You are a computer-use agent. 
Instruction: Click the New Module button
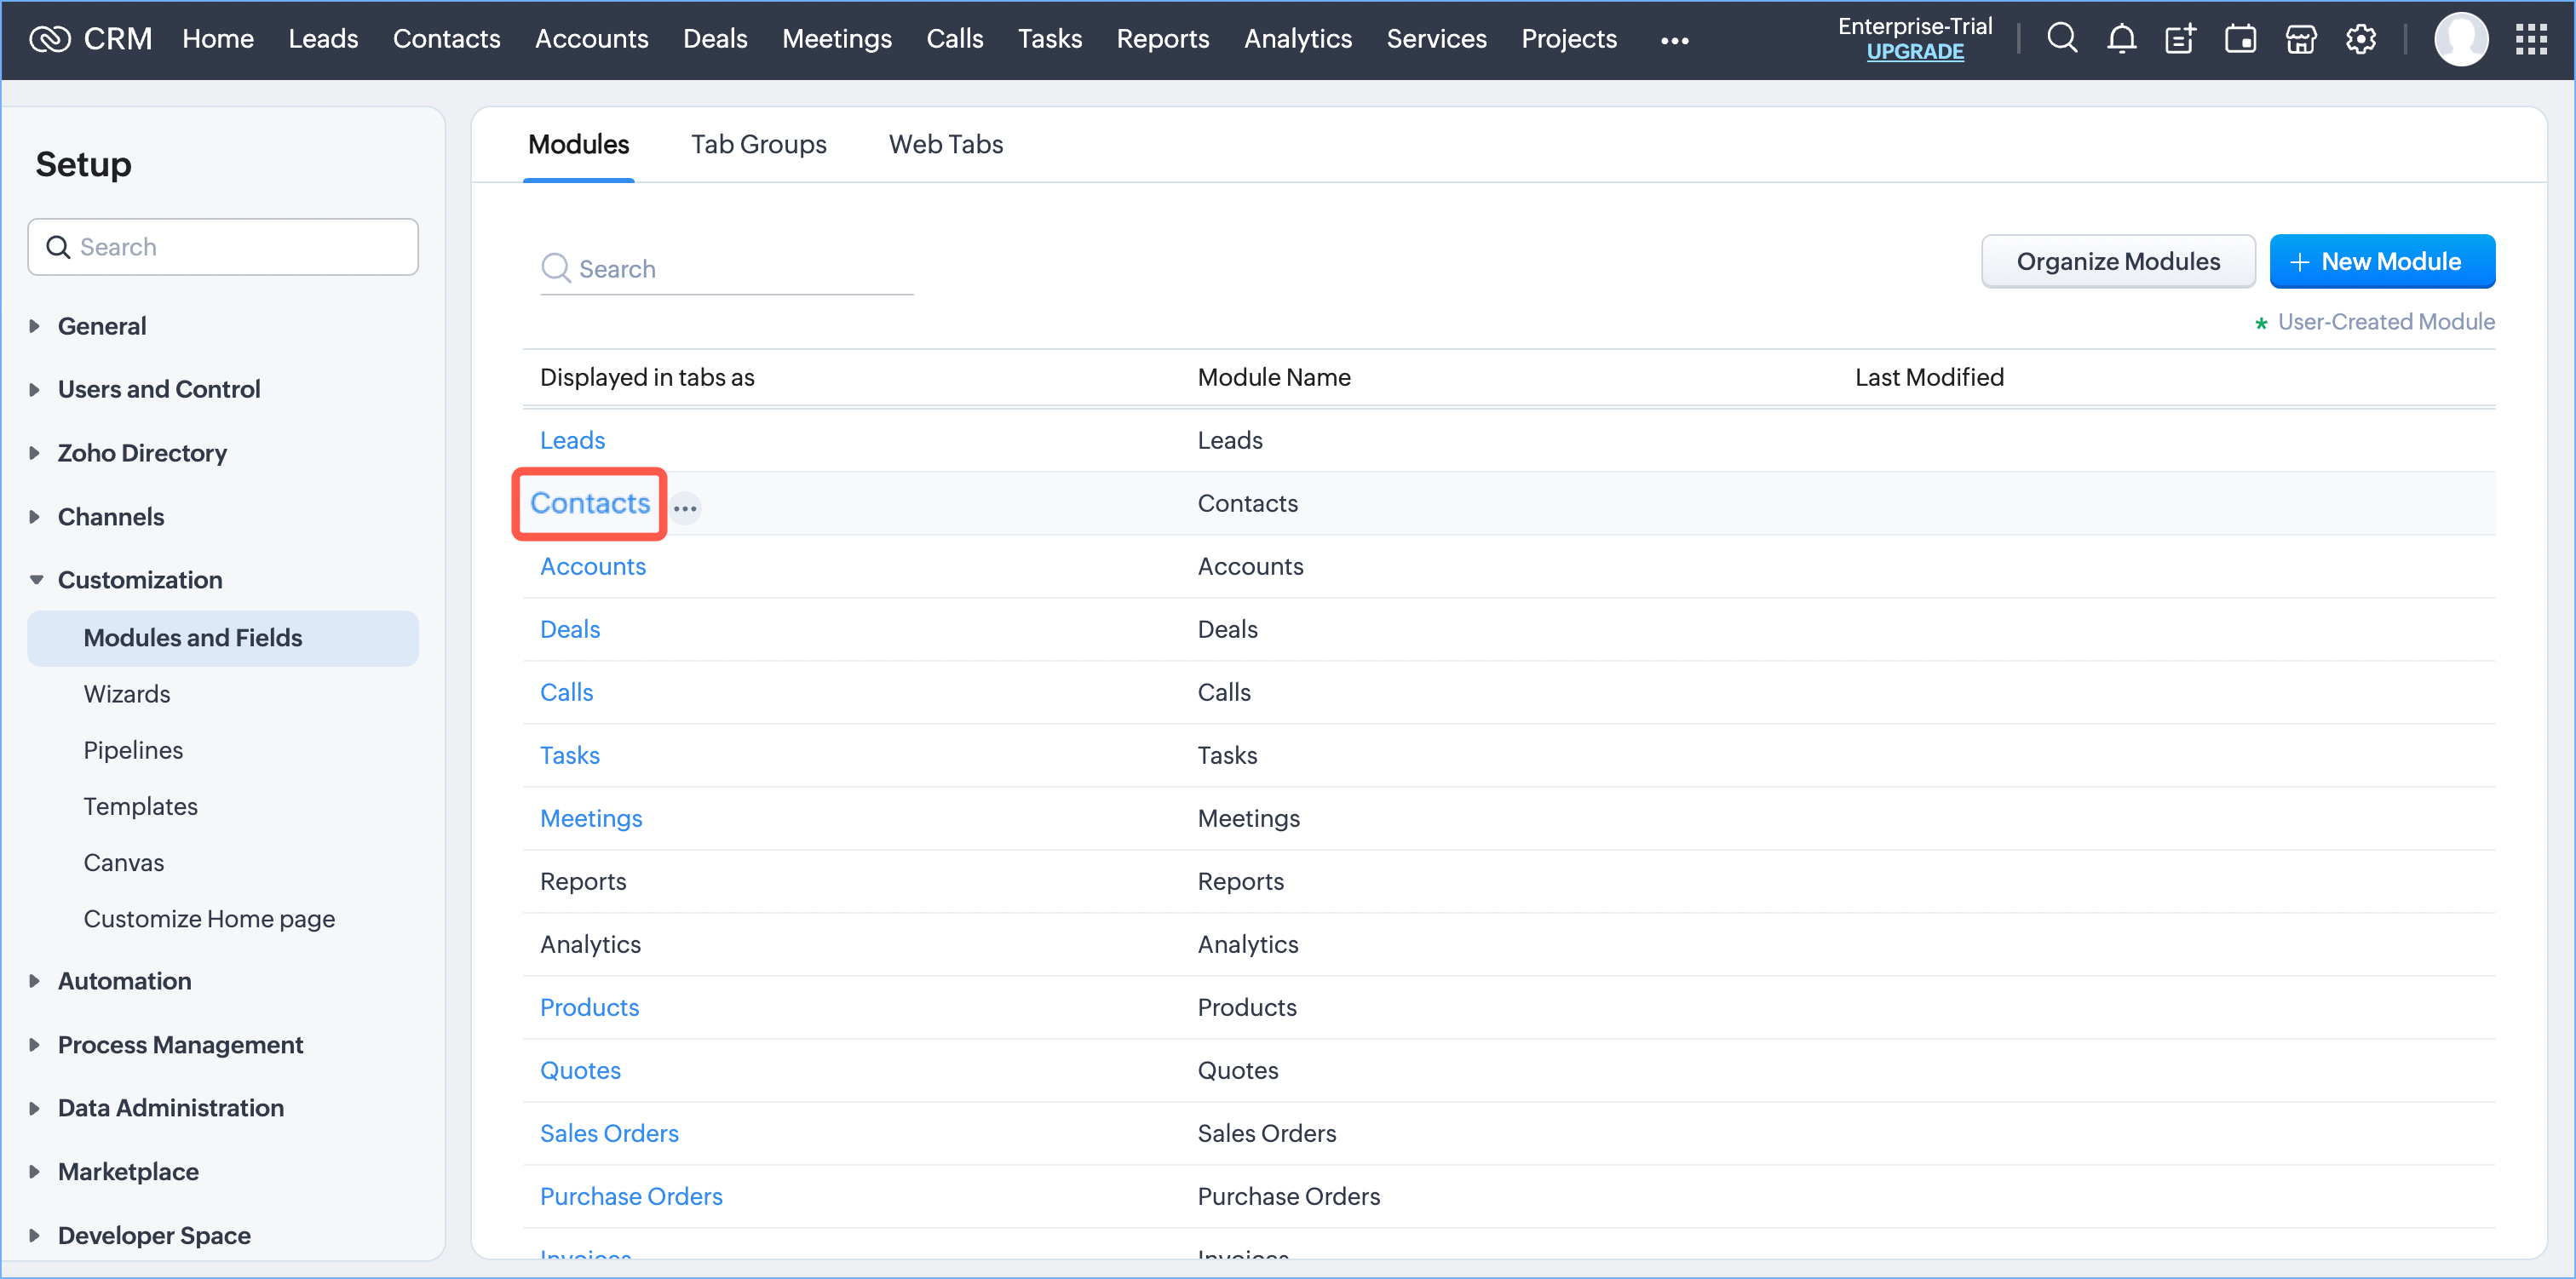point(2381,261)
